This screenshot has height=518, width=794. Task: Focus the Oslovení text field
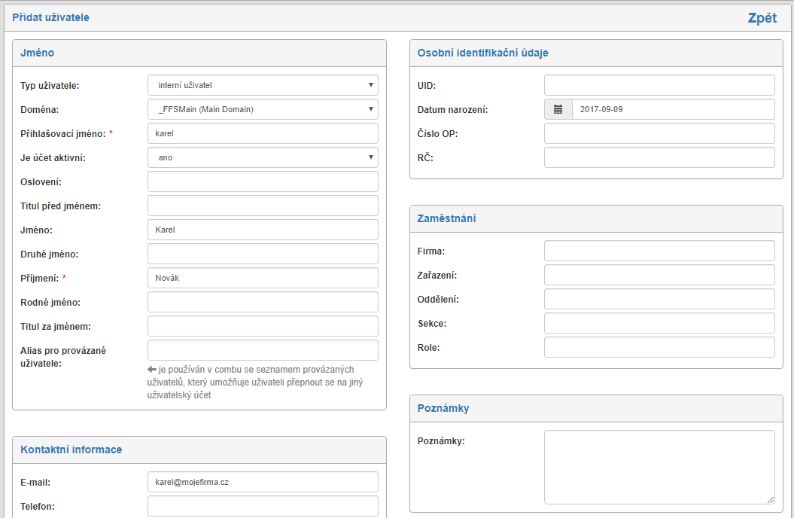coord(263,181)
